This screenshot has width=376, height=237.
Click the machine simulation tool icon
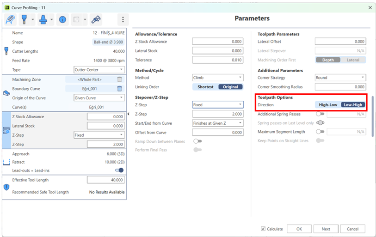click(96, 19)
